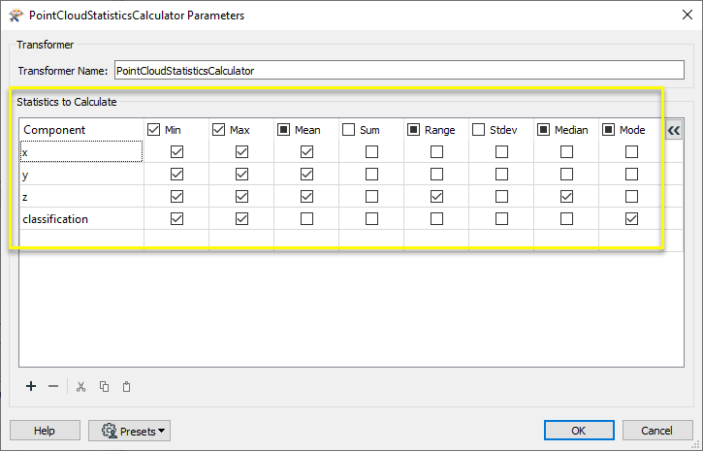Click the gear icon on the Presets button
The width and height of the screenshot is (703, 451).
point(109,431)
